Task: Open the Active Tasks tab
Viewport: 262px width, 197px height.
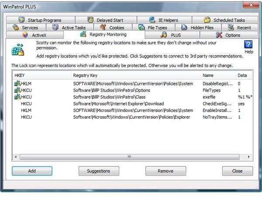Action: point(70,28)
